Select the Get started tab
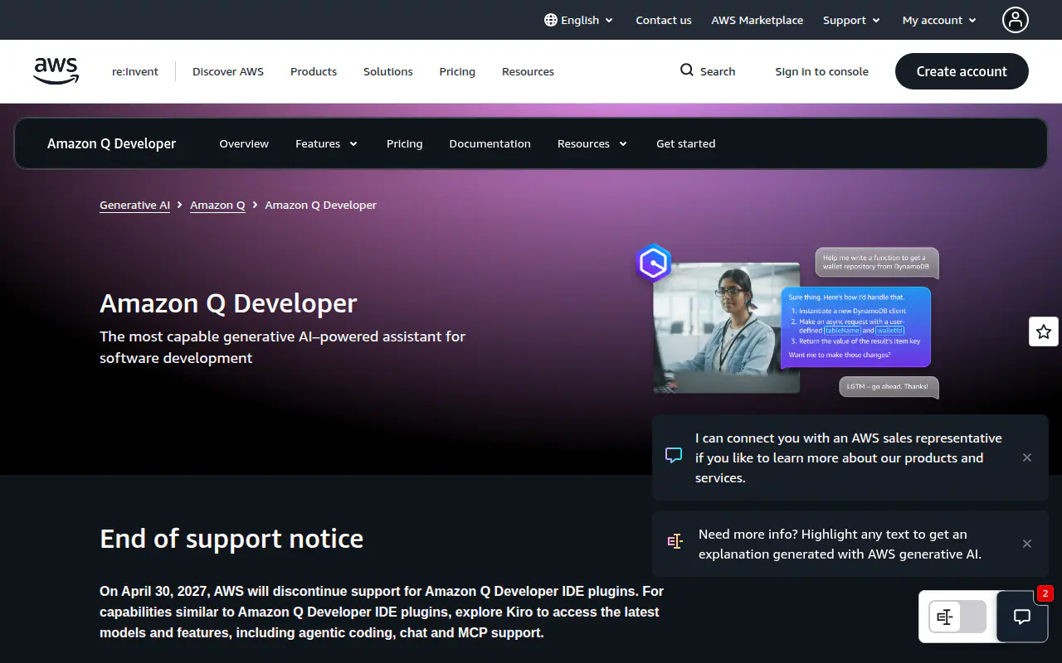This screenshot has height=663, width=1062. coord(685,143)
